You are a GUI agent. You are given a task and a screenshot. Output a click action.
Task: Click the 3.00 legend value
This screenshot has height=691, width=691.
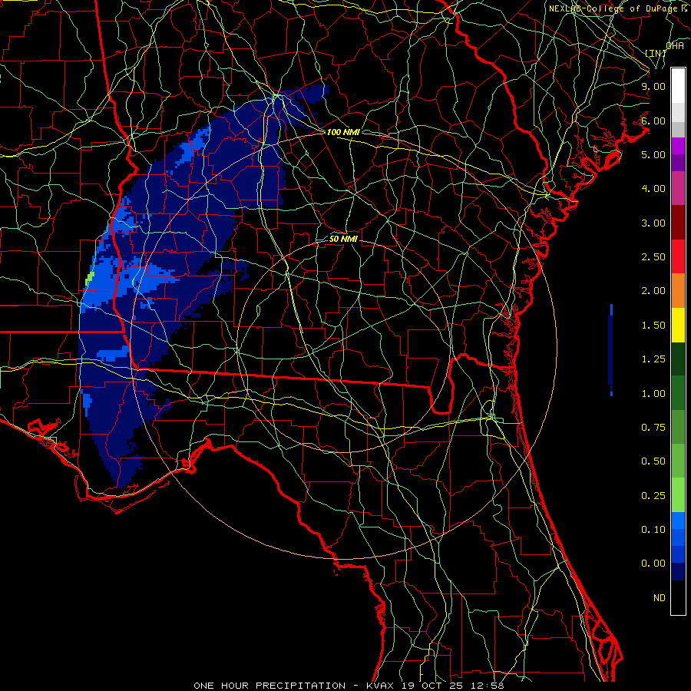pyautogui.click(x=653, y=223)
